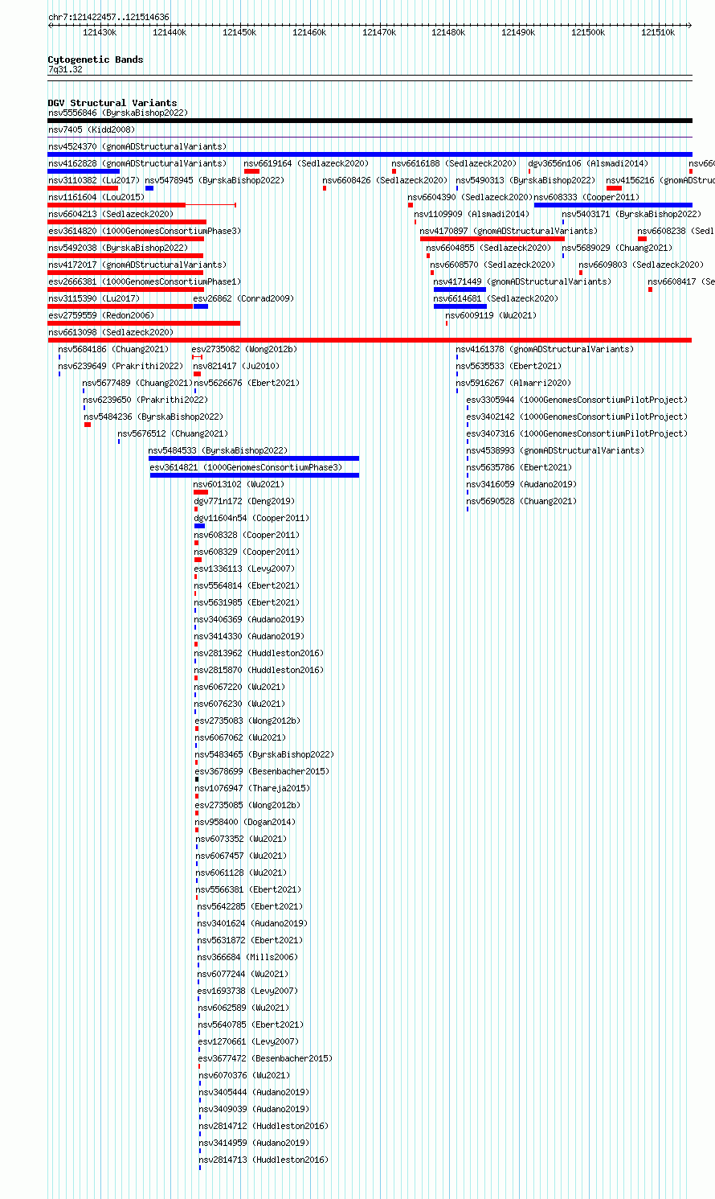Open nsv2814713 (Huddleston2016) variant

click(x=264, y=1160)
